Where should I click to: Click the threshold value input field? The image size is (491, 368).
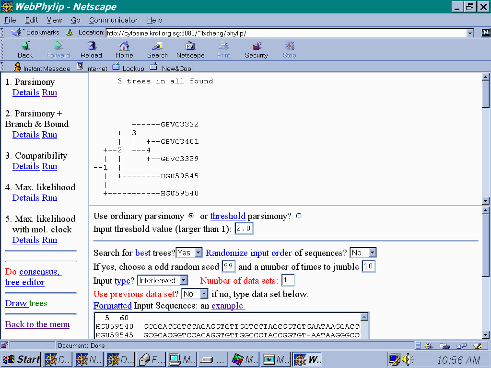point(244,229)
